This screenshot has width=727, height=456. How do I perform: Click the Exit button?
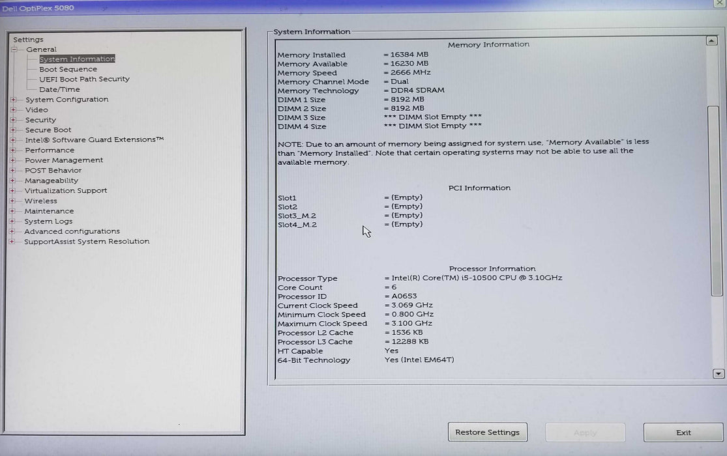(683, 432)
